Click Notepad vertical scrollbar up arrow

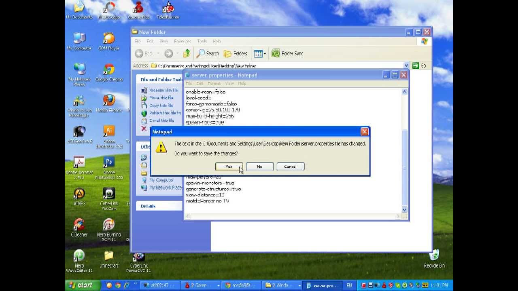(x=404, y=92)
